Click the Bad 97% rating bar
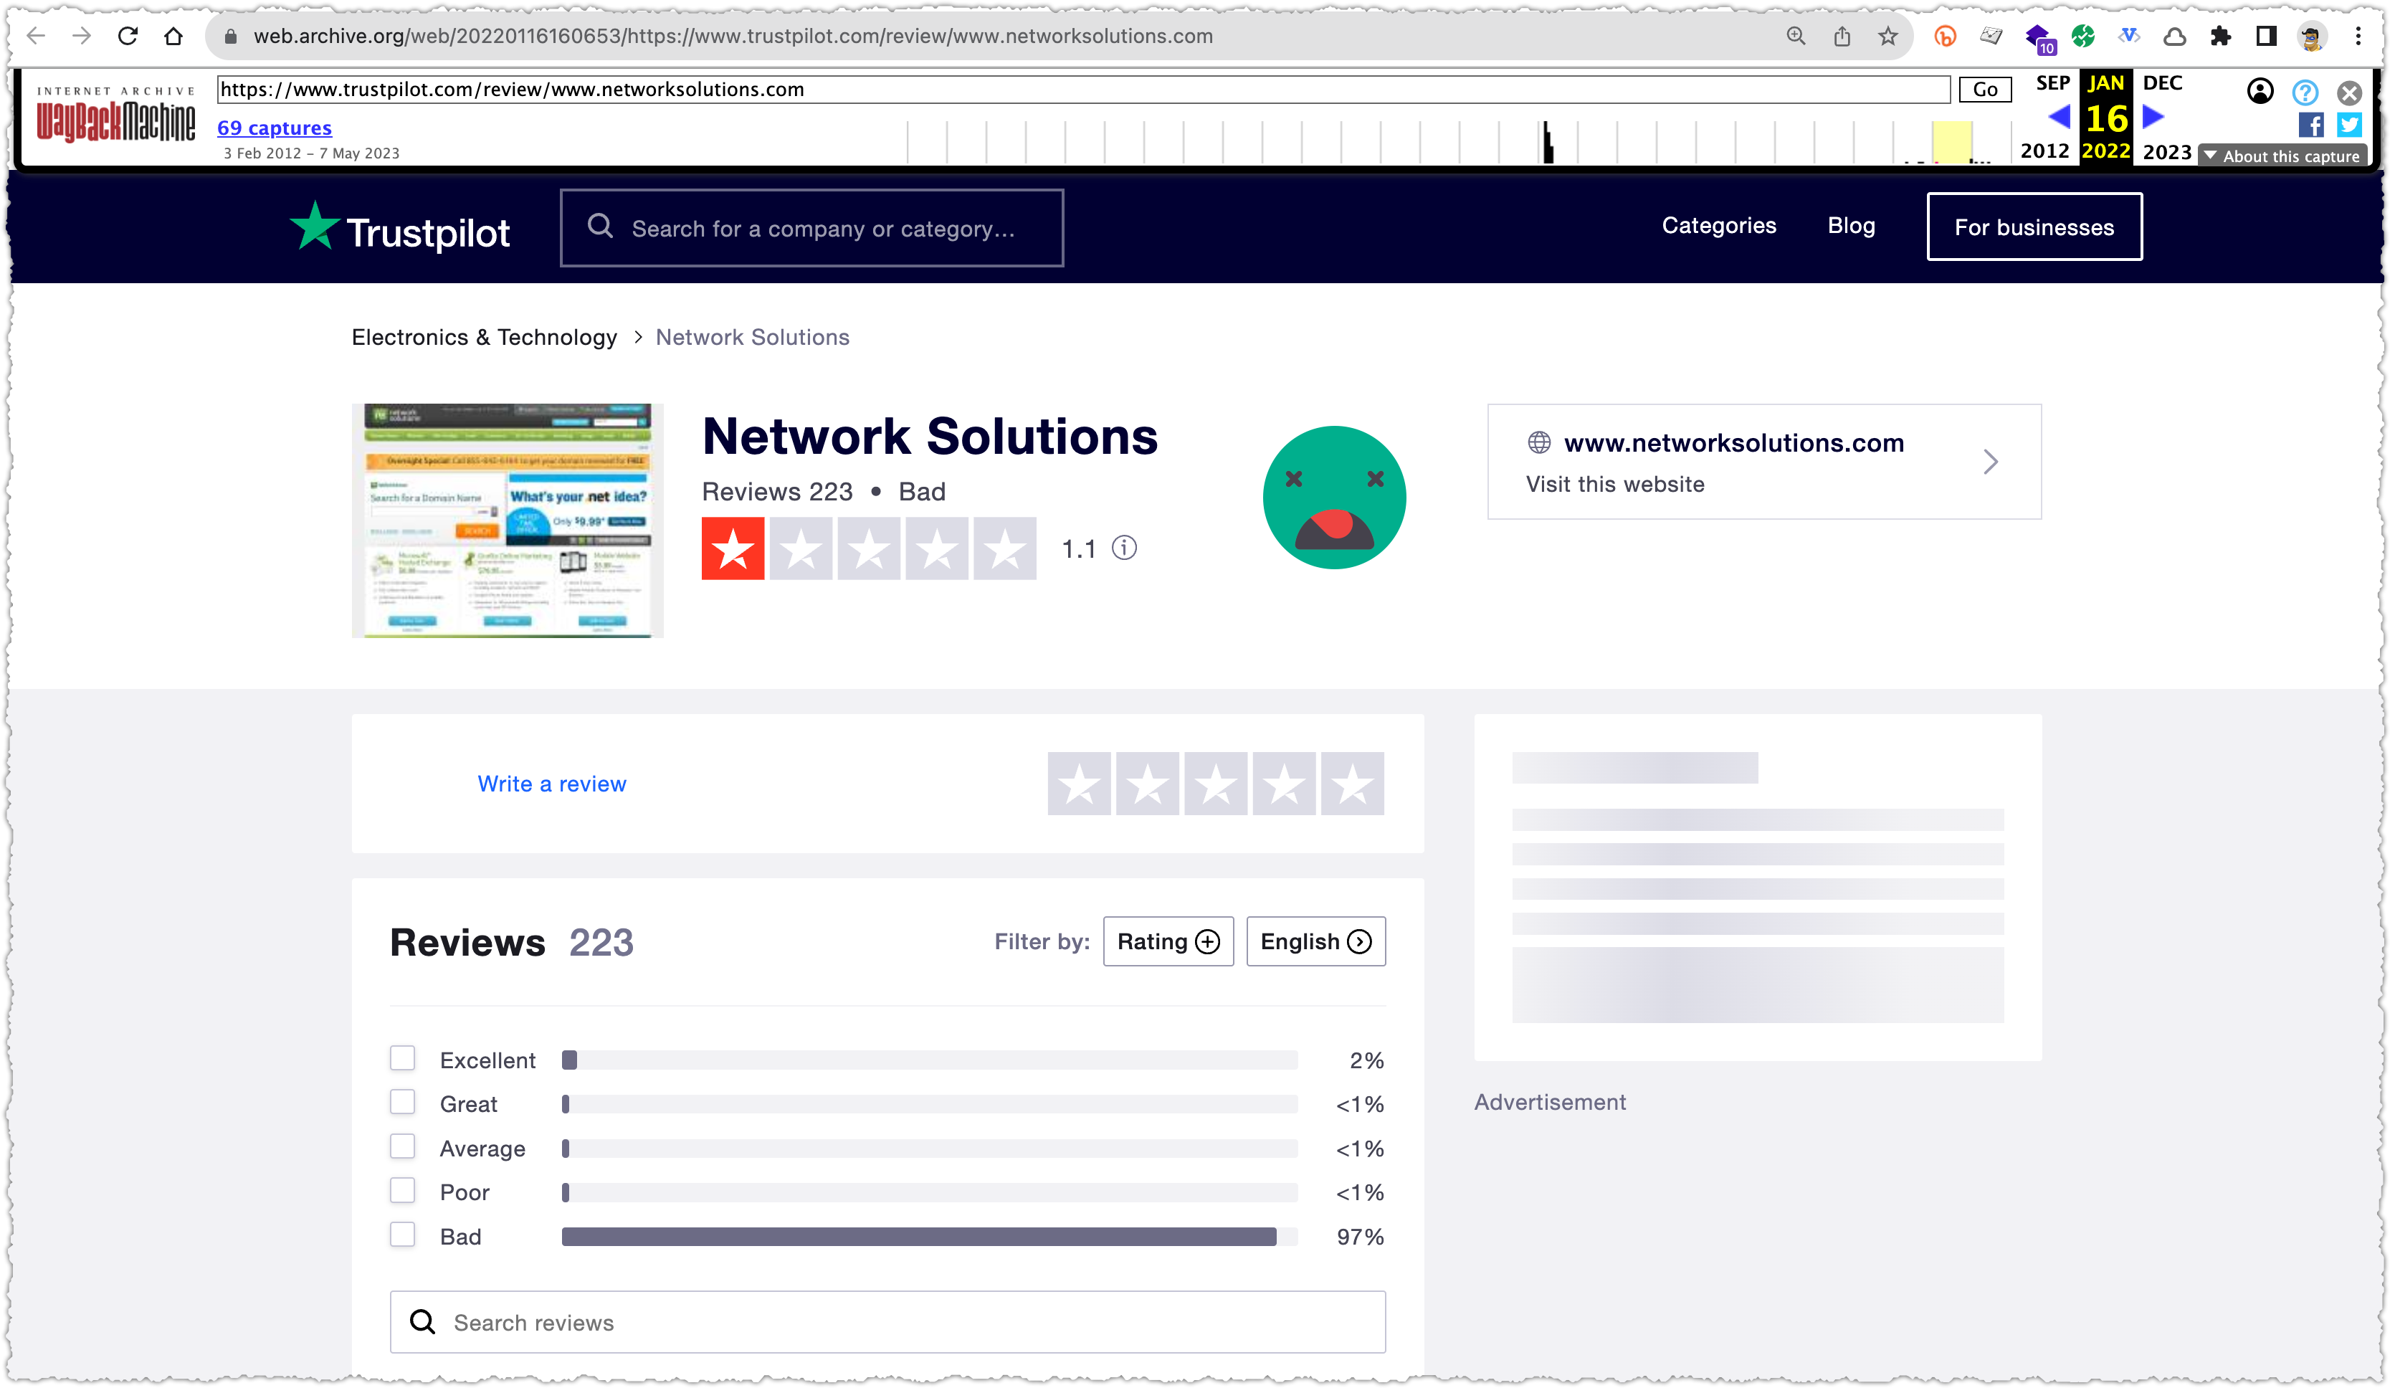2390x1388 pixels. tap(930, 1236)
